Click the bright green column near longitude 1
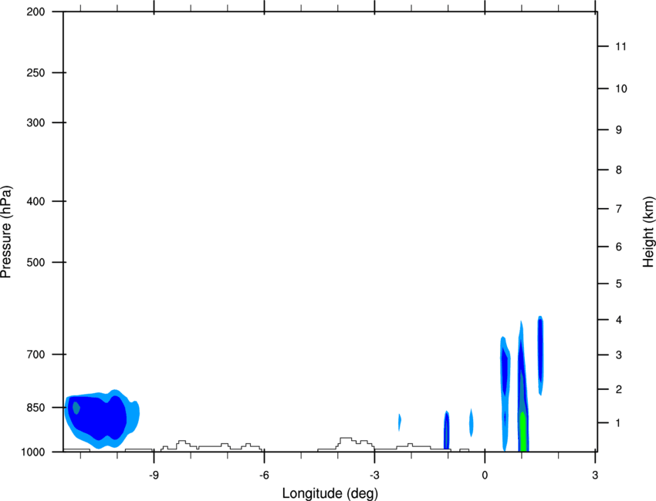The width and height of the screenshot is (656, 501). pos(522,432)
